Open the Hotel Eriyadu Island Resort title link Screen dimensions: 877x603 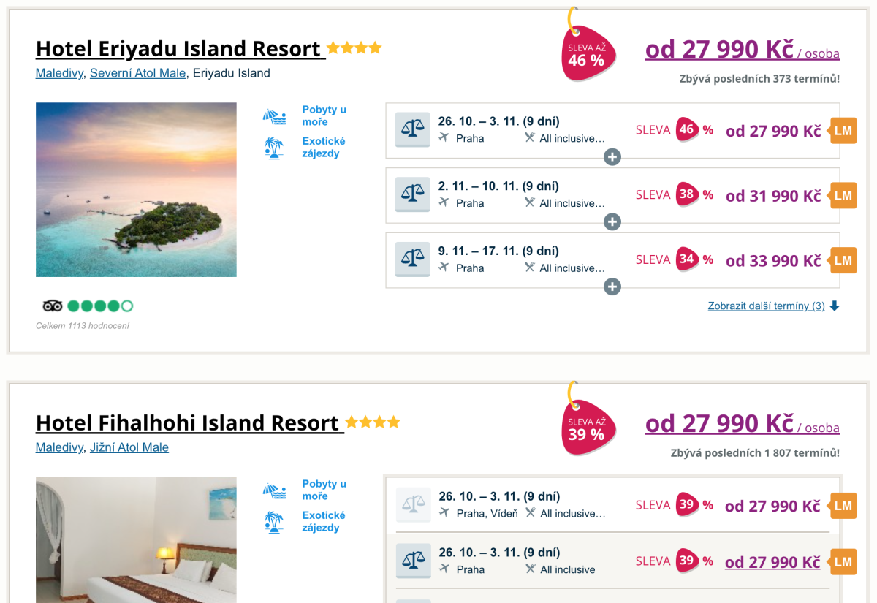[180, 49]
